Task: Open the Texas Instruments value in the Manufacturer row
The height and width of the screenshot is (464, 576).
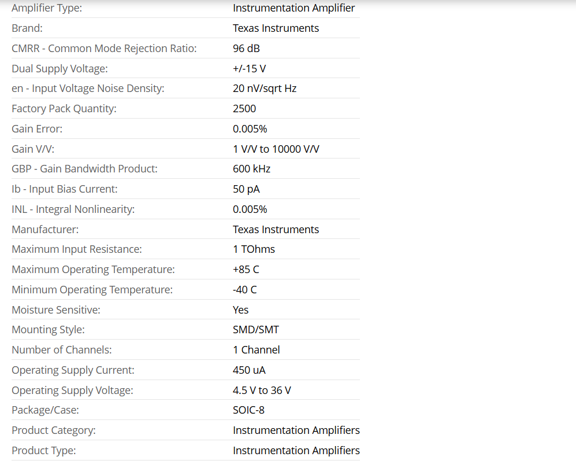Action: point(276,230)
